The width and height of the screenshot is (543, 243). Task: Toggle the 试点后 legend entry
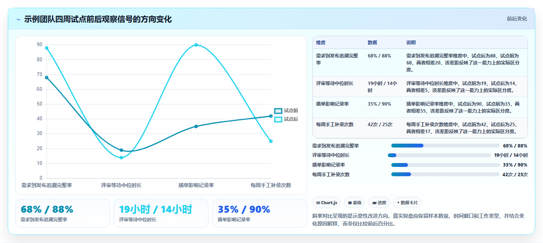(286, 119)
